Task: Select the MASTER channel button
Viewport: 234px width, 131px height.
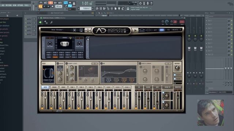Action: click(178, 87)
